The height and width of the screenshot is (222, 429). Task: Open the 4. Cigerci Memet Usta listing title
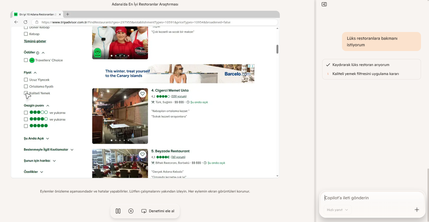(x=170, y=90)
